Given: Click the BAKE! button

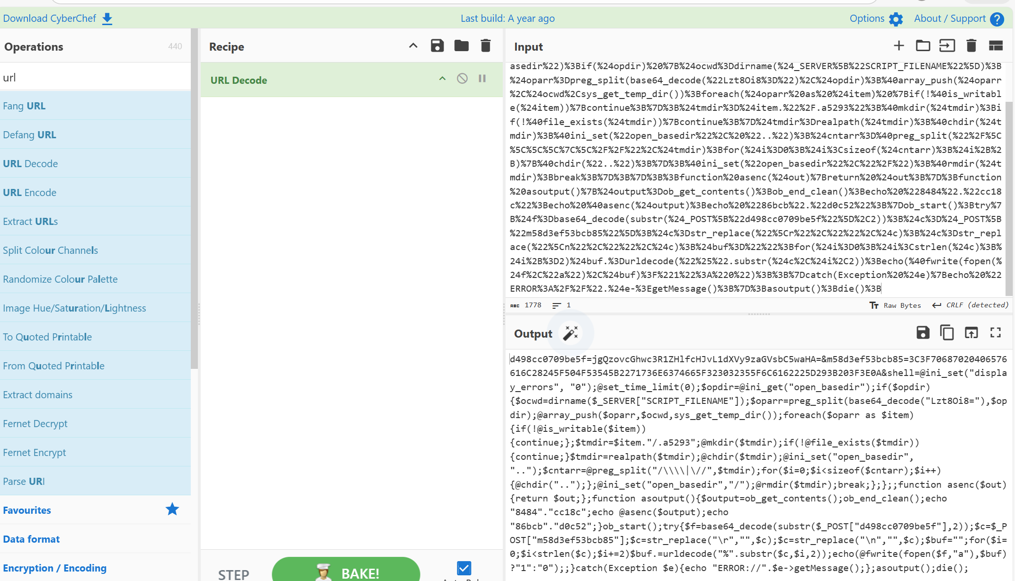Looking at the screenshot, I should point(346,572).
